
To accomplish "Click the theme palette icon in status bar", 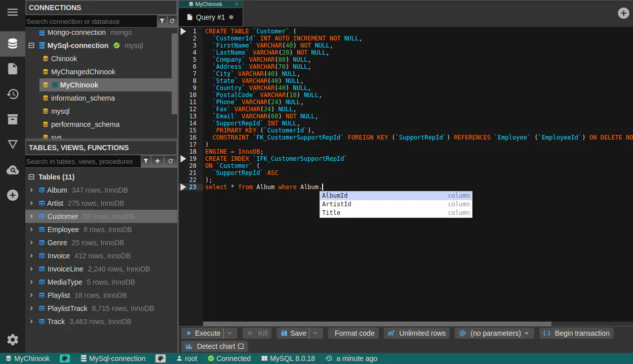I will click(x=65, y=358).
